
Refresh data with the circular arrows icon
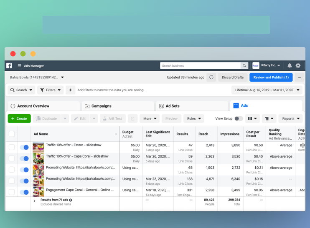click(x=211, y=78)
